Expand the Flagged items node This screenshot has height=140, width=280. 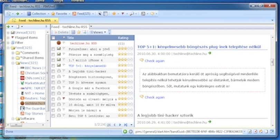point(8,38)
